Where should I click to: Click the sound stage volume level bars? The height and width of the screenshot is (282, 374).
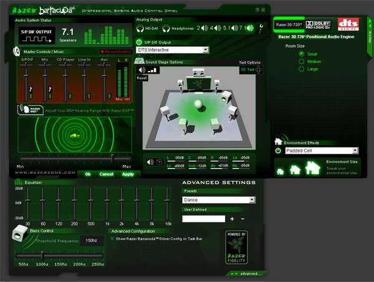(152, 70)
